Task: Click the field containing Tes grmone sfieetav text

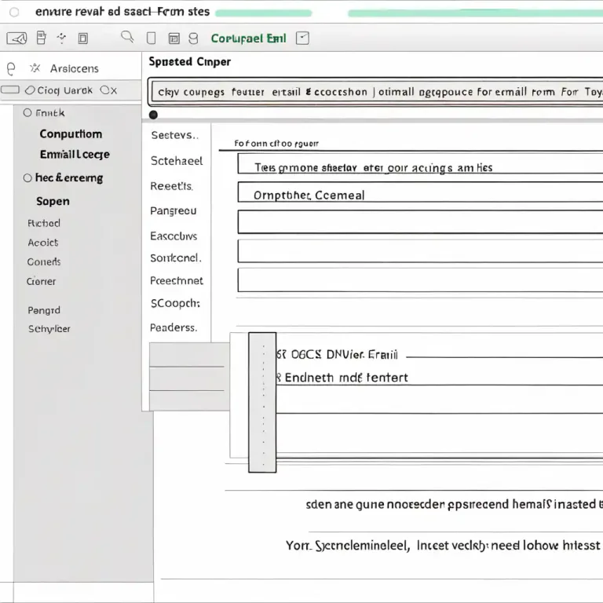Action: click(420, 163)
